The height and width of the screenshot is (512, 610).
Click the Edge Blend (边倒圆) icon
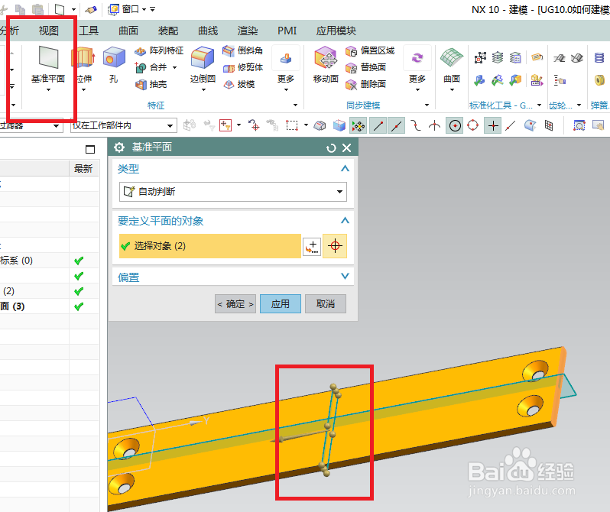point(203,57)
